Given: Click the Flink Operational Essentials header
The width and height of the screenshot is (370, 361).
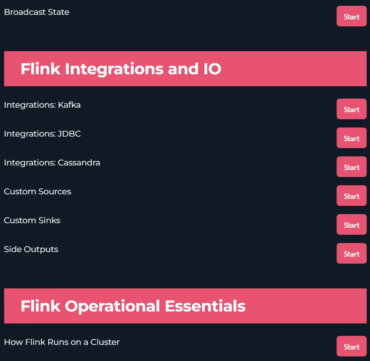Looking at the screenshot, I should [x=185, y=306].
